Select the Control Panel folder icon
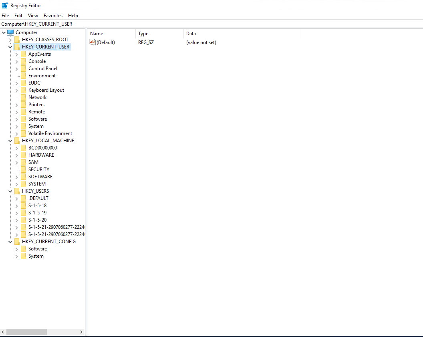This screenshot has width=423, height=337. [23, 69]
